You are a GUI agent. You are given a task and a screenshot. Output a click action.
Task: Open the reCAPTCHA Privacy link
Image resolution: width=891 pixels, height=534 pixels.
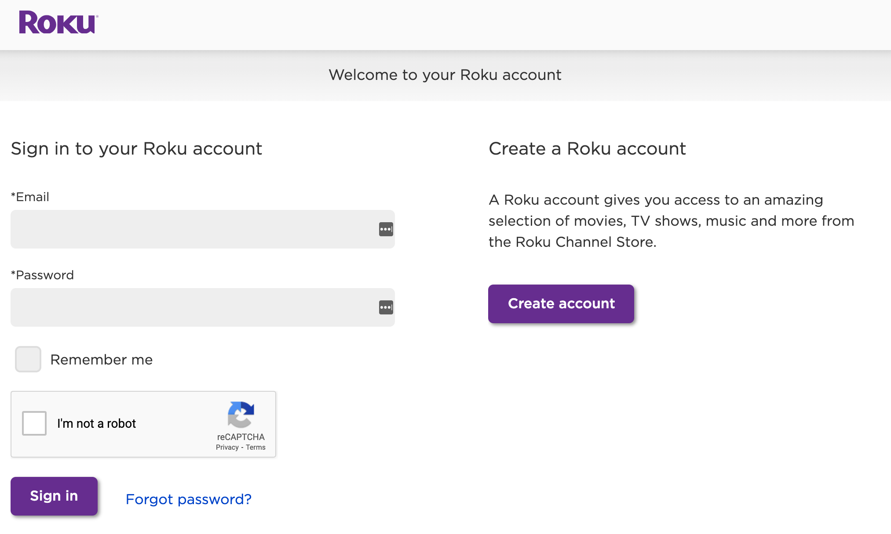coord(227,447)
